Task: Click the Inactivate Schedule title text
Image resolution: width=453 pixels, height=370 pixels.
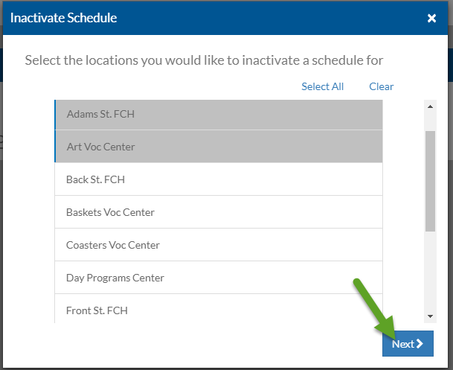Action: (x=63, y=17)
